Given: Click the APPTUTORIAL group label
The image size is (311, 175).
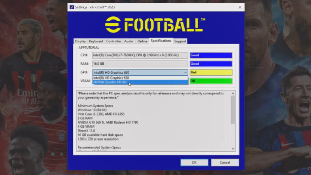Looking at the screenshot, I should click(89, 48).
